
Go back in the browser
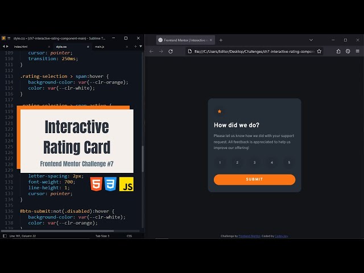(151, 51)
